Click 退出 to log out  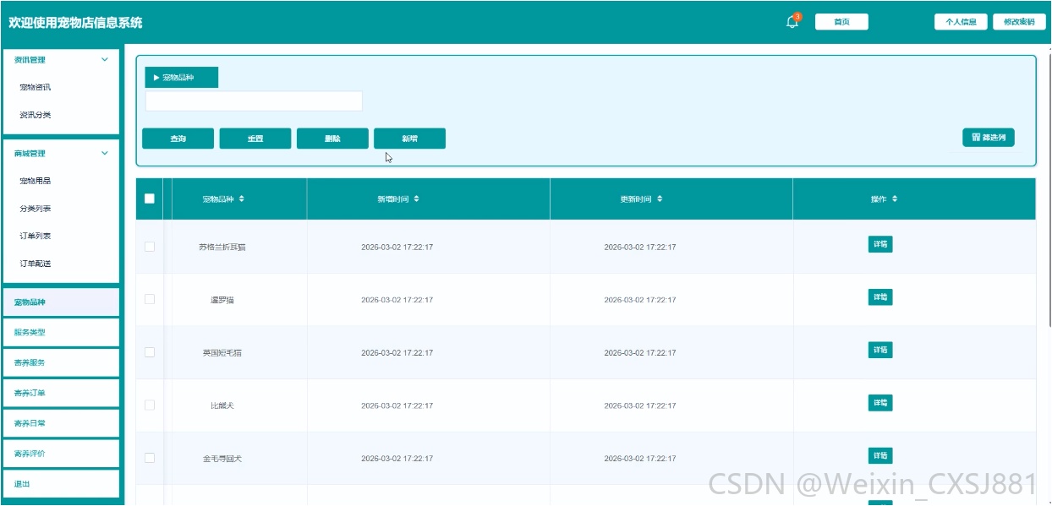61,484
